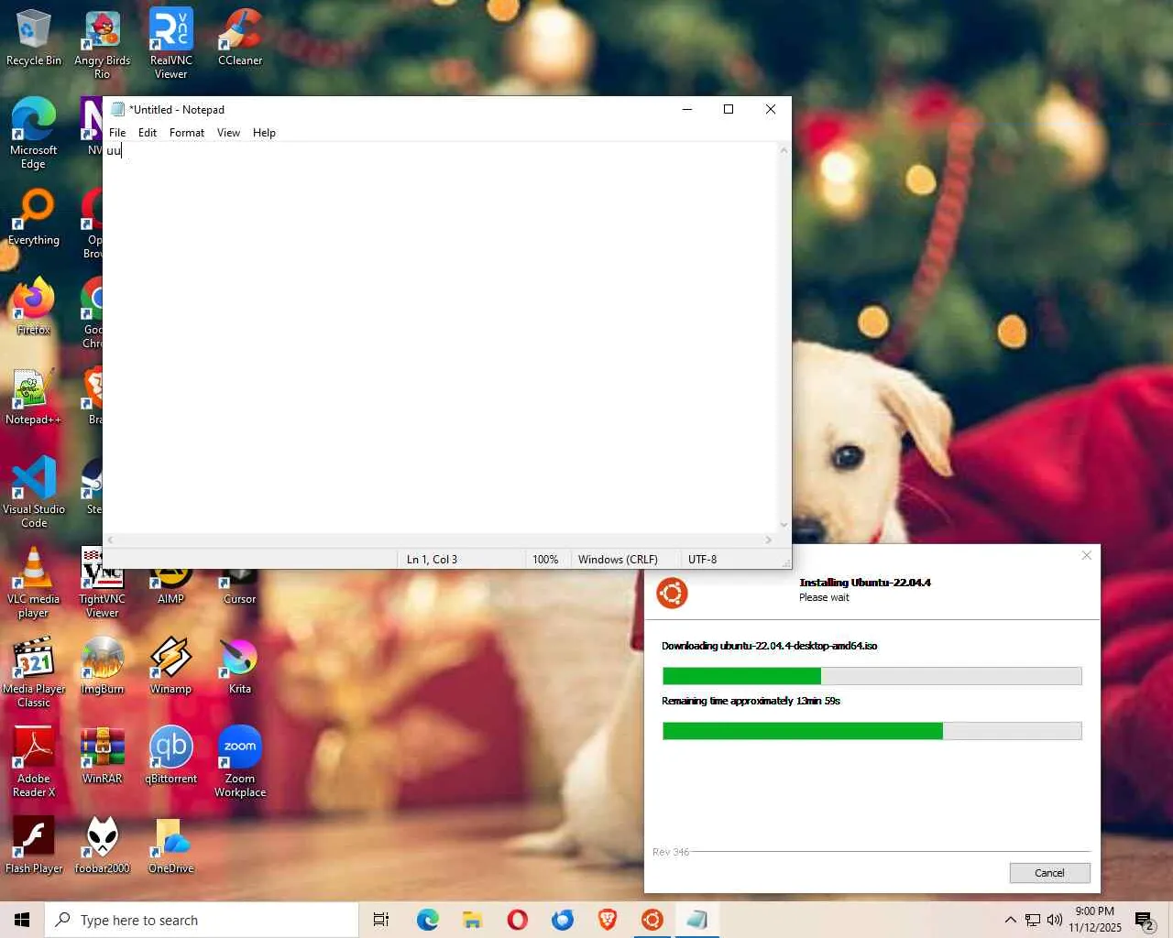Select the CCleaner desktop icon
The width and height of the screenshot is (1173, 938).
240,37
